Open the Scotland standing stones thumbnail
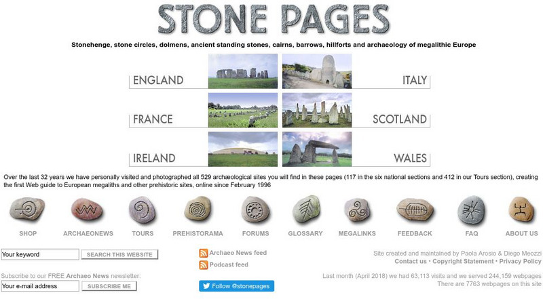The width and height of the screenshot is (543, 299). (317, 110)
